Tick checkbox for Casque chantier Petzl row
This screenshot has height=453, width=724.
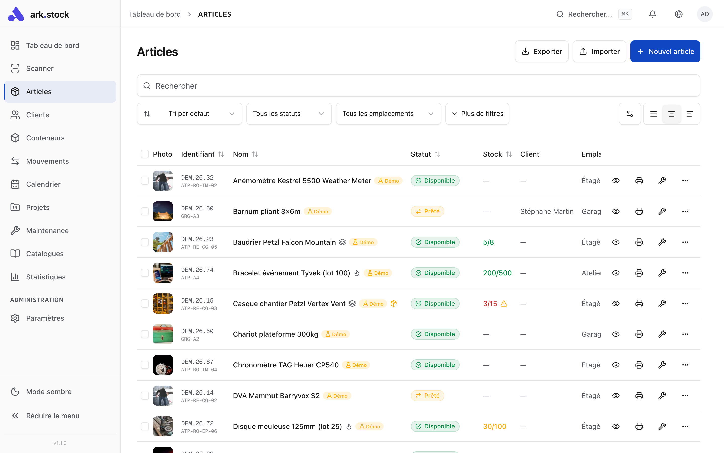click(x=145, y=304)
